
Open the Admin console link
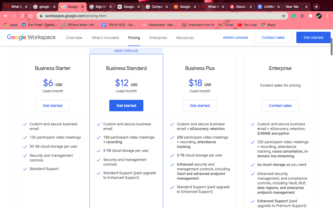(x=235, y=37)
